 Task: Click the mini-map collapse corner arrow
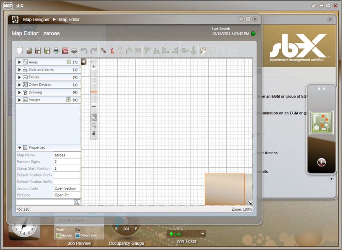click(x=250, y=203)
